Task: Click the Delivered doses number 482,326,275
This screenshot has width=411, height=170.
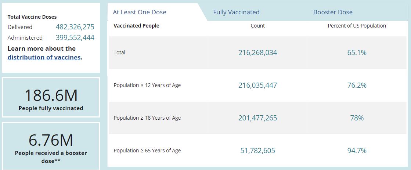Action: coord(75,27)
